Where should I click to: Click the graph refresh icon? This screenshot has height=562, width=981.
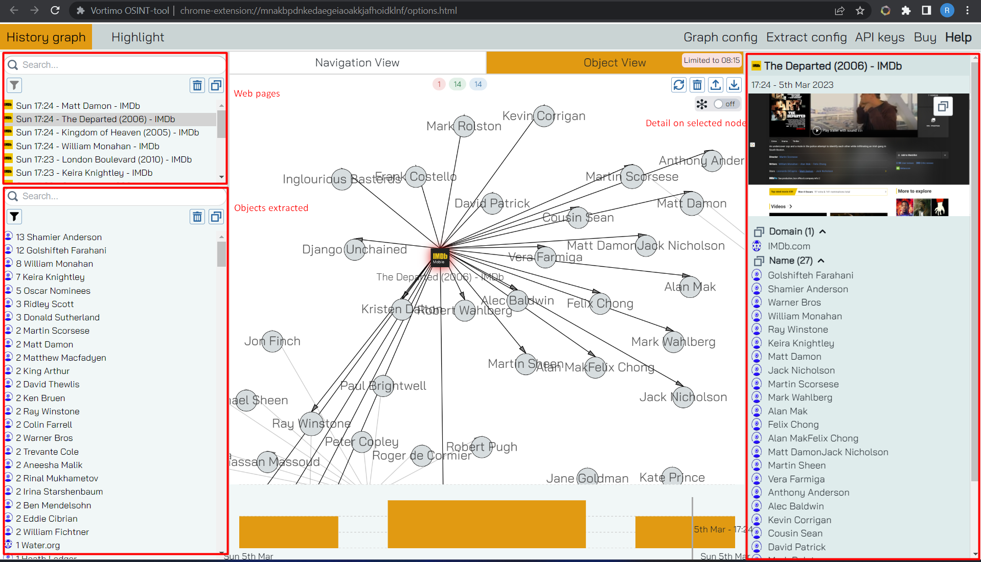coord(678,85)
